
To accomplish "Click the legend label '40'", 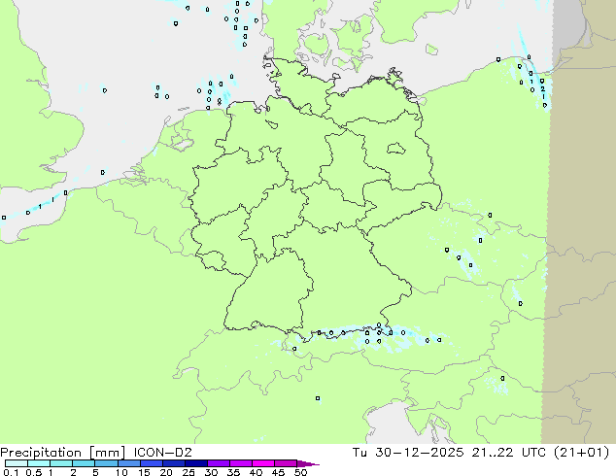I will coord(256,472).
